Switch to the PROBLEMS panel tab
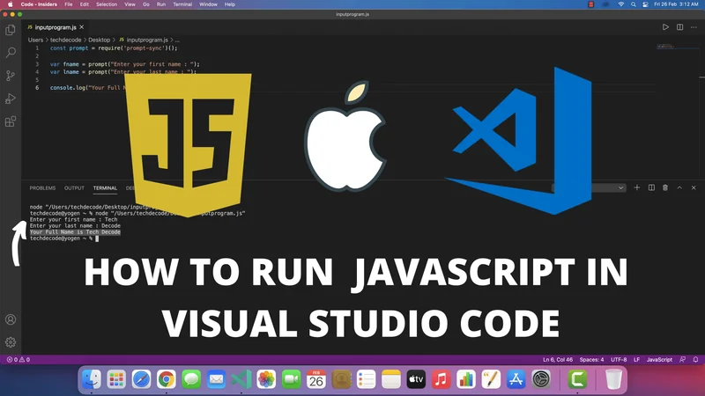705x396 pixels. 42,187
